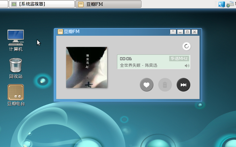Switch to 系统监视器 taskbar window
This screenshot has width=236, height=147.
pos(42,4)
